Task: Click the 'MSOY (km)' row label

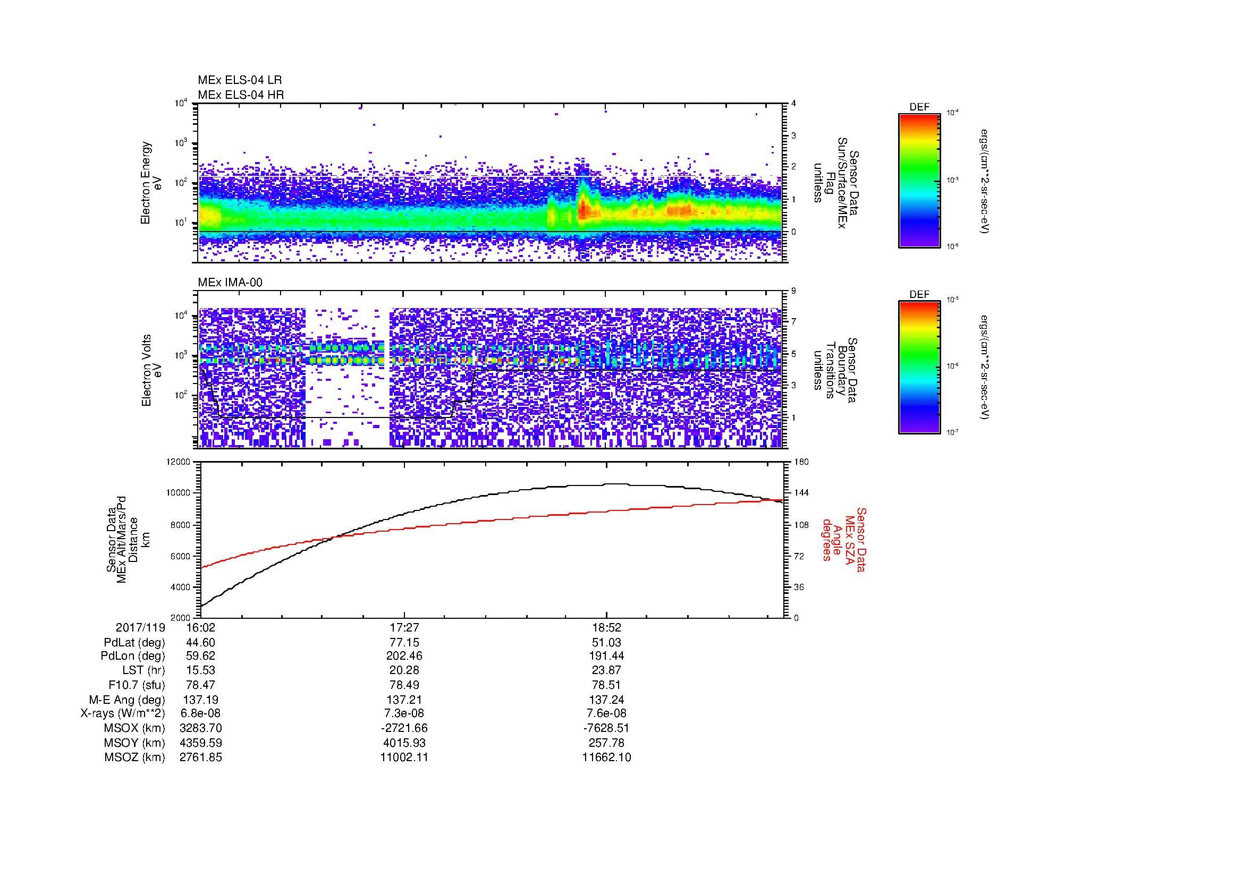Action: [x=135, y=743]
